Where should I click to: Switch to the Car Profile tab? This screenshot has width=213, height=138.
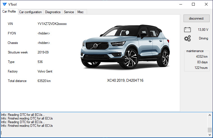pos(9,11)
